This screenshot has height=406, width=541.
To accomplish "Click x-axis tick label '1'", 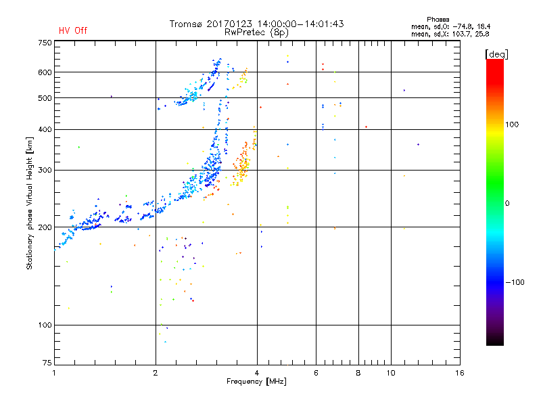I will pyautogui.click(x=54, y=373).
